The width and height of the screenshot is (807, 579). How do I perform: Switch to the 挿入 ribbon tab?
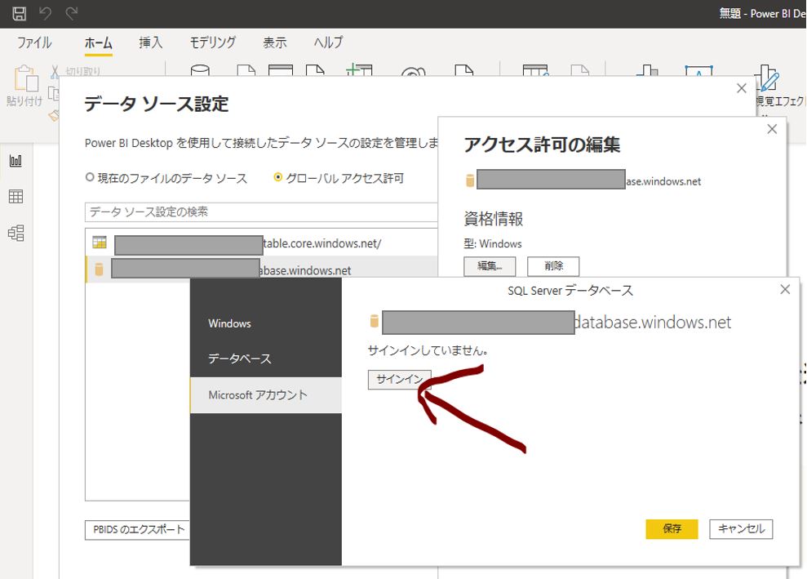coord(150,42)
